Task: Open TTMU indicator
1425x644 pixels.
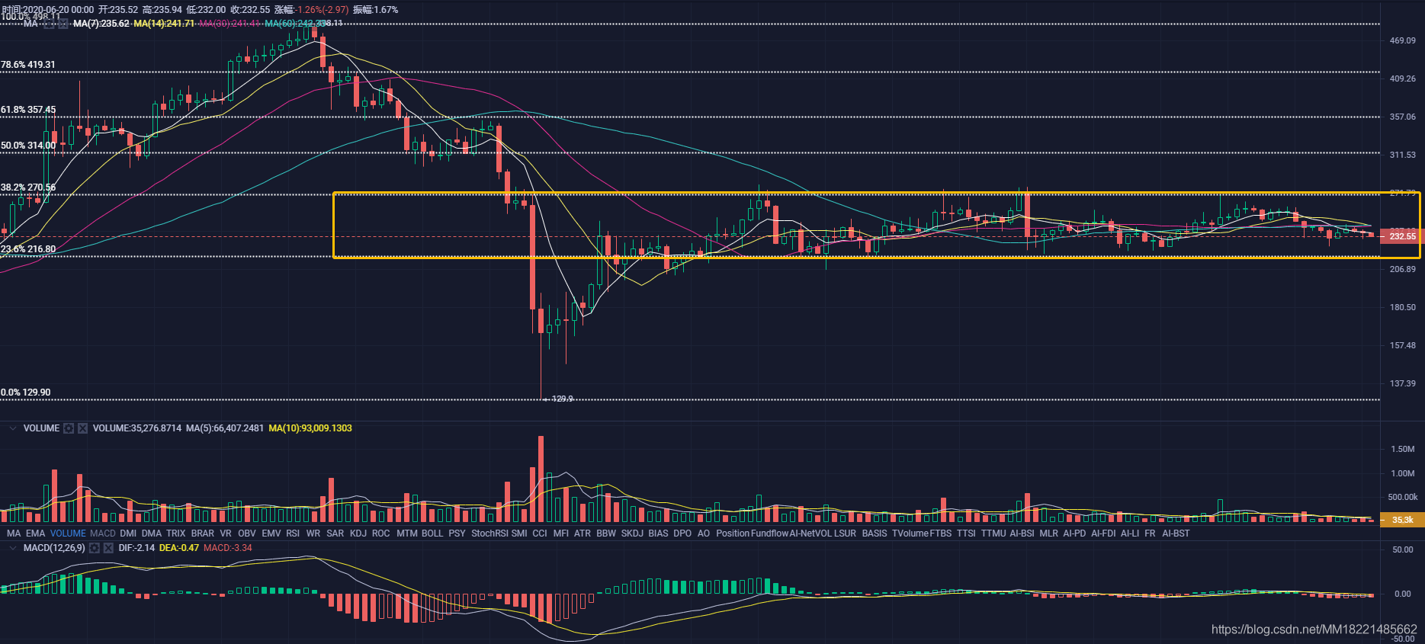Action: coord(993,533)
